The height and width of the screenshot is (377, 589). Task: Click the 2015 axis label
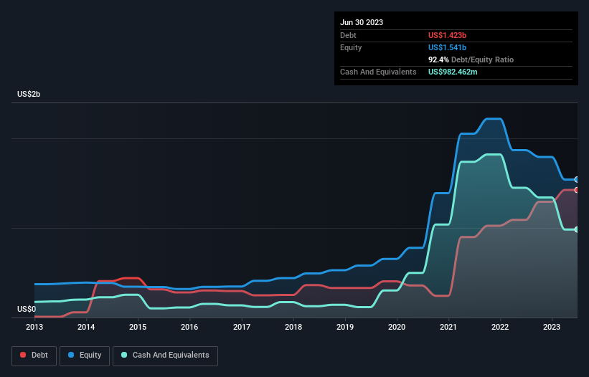point(138,327)
